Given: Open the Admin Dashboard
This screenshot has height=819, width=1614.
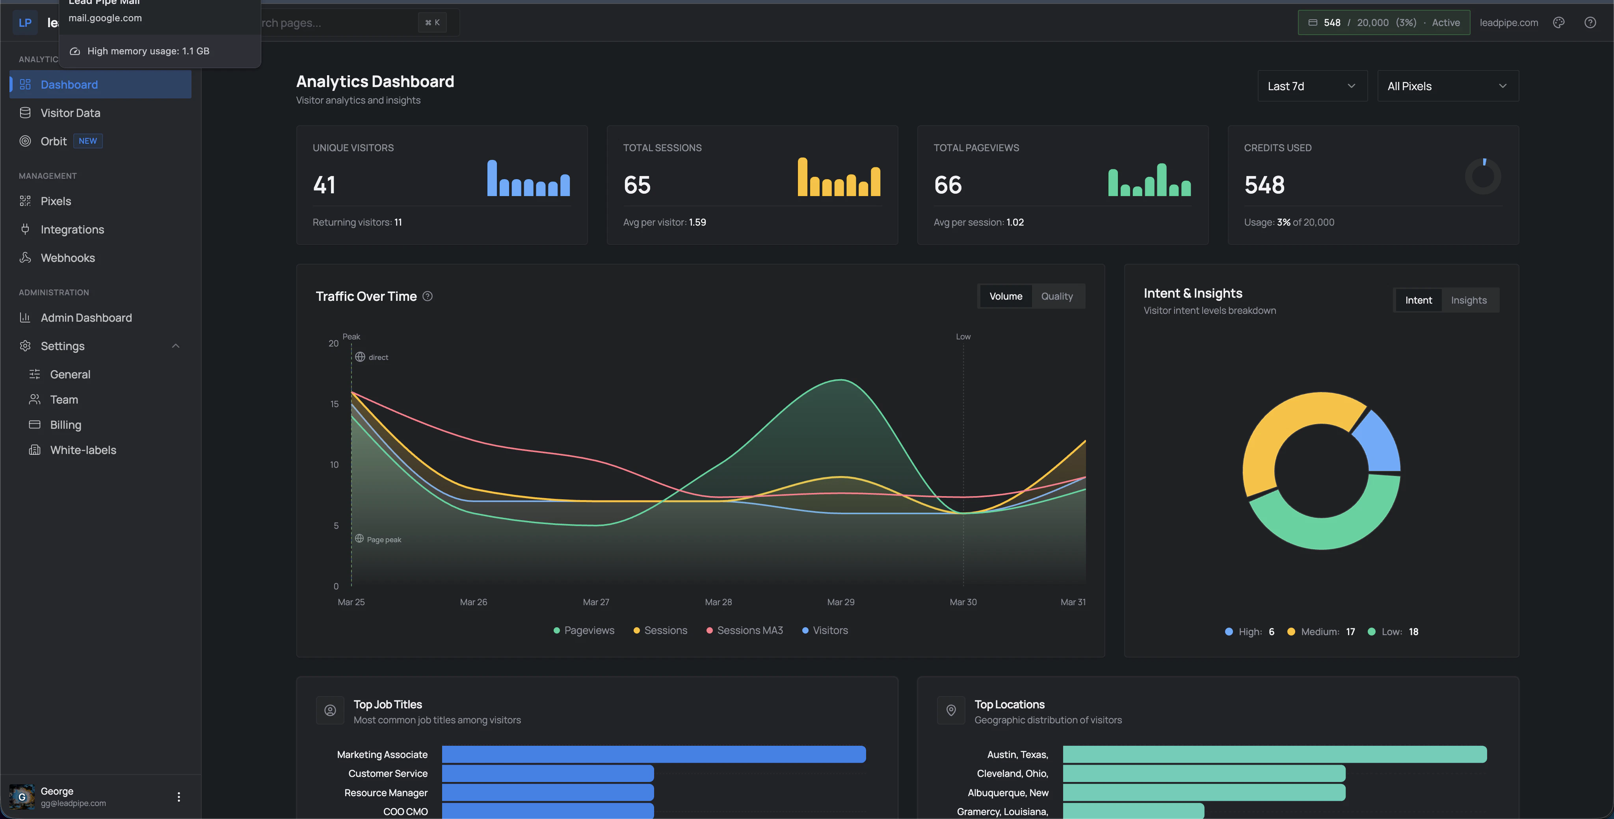Looking at the screenshot, I should (x=86, y=317).
